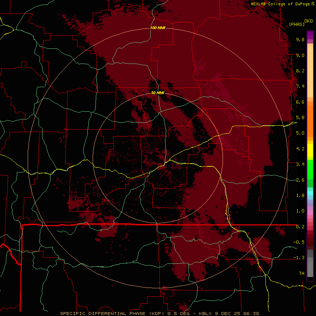
Task: Click the bright yellow band on the color scale
Action: (310, 150)
